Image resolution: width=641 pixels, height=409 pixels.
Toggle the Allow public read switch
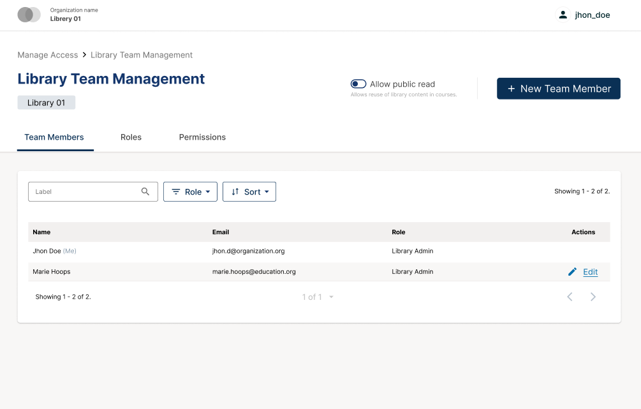tap(358, 84)
